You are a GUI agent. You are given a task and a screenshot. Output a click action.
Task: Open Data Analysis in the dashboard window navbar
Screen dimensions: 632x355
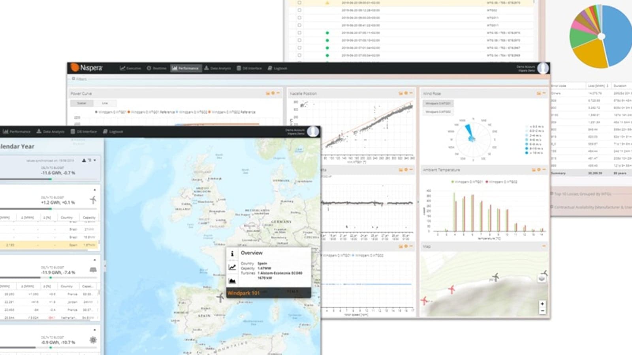click(x=218, y=68)
